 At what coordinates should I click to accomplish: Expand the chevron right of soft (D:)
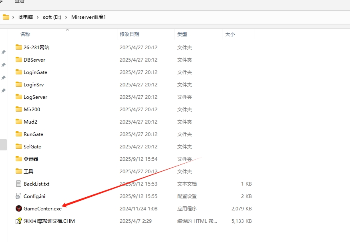coord(66,17)
